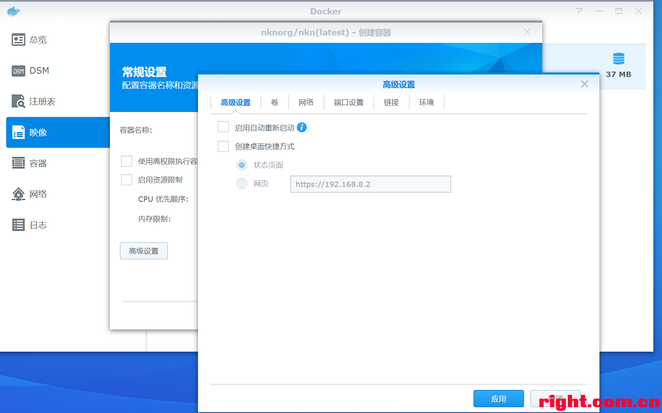Tick the 使用高权限执行容器 checkbox
The width and height of the screenshot is (662, 413).
[x=126, y=161]
